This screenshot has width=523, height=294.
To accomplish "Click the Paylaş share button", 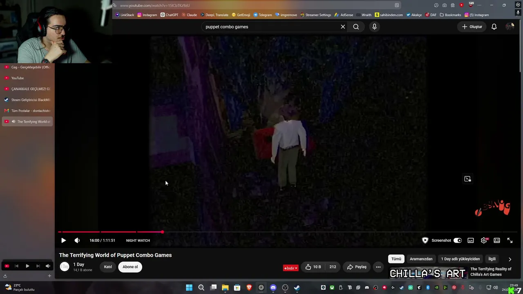I will click(357, 267).
